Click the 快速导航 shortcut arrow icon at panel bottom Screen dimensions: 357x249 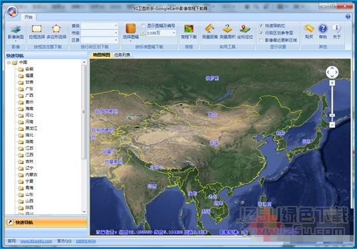pos(10,222)
